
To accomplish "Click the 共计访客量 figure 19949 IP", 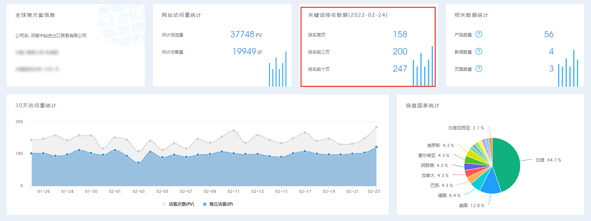I will pyautogui.click(x=247, y=51).
